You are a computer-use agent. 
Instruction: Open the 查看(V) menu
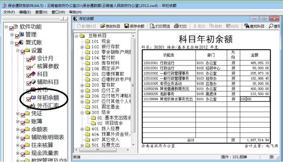41,12
